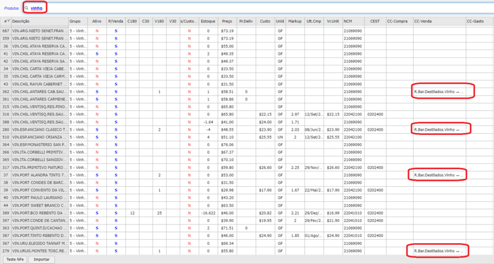Sort by Markup column header
Viewport: 494px width, 264px height.
[295, 21]
